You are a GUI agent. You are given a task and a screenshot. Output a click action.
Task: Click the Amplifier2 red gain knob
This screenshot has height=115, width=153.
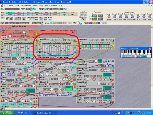99,65
